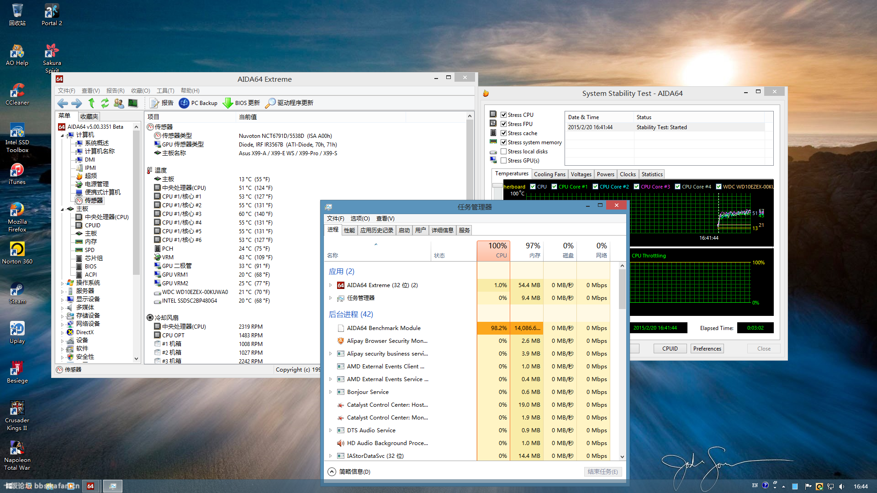Toggle the Stress CPU checkbox
This screenshot has height=493, width=877.
pos(503,115)
